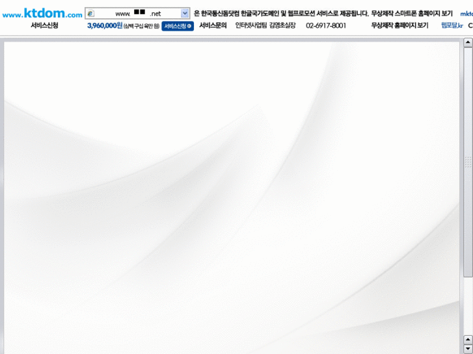Select the phone number 02-6917-8001
The height and width of the screenshot is (354, 473).
point(326,26)
